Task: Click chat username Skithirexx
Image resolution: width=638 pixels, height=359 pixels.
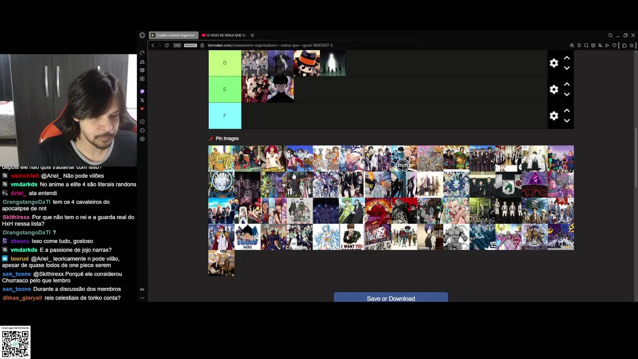Action: coord(16,217)
